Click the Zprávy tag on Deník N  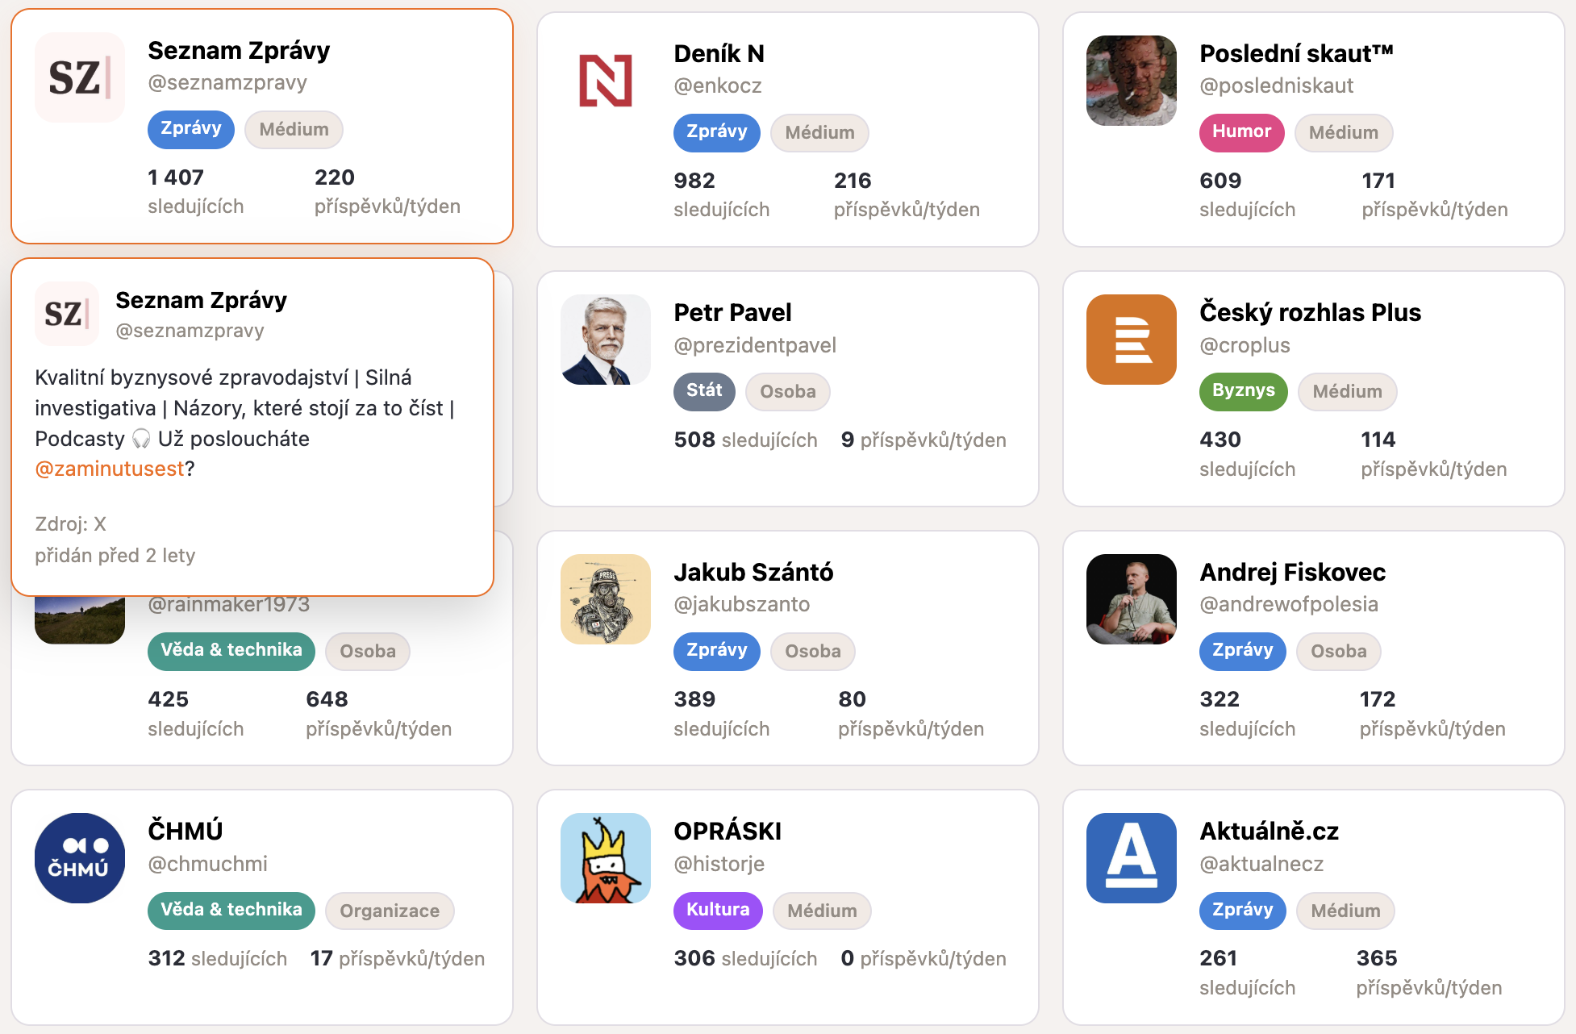[717, 132]
